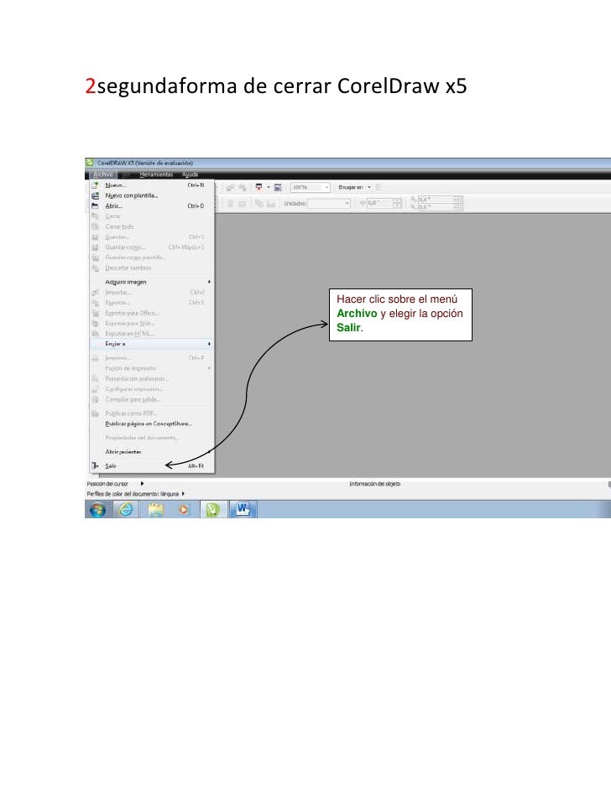Viewport: 611px width, 790px height.
Task: Click upper duplicate distance 5,0 field
Action: pos(435,200)
